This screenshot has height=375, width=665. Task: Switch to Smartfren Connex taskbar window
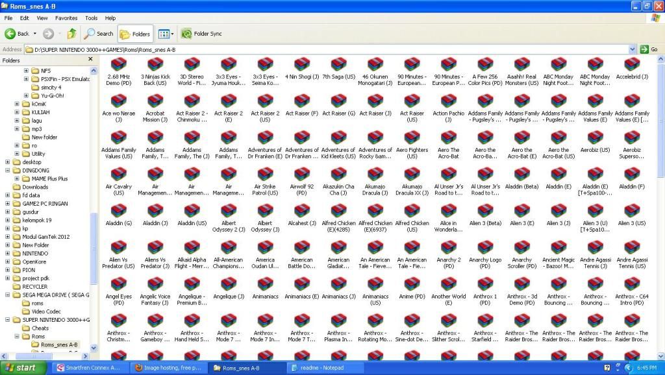90,368
